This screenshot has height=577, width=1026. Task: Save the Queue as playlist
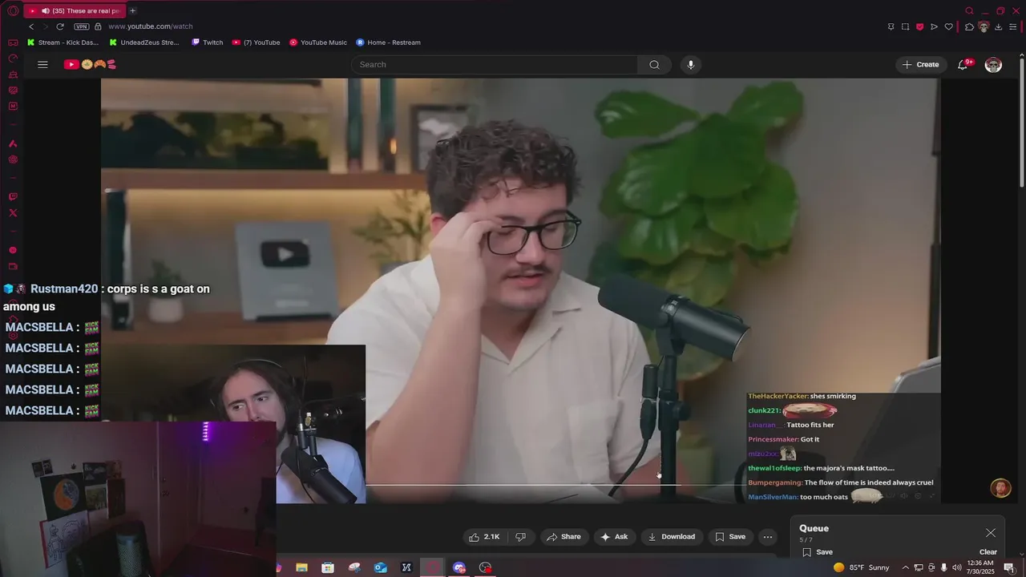[818, 552]
